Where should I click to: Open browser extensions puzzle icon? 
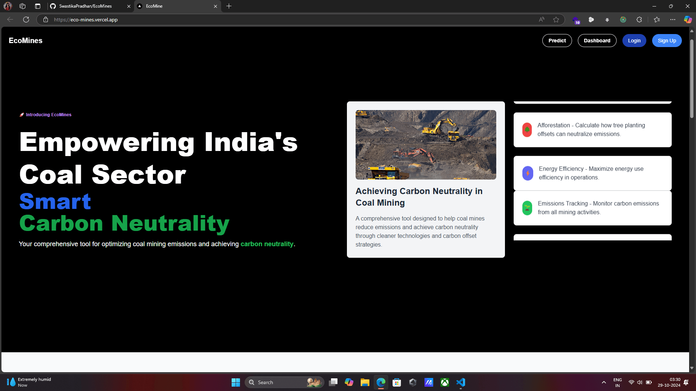tap(639, 20)
